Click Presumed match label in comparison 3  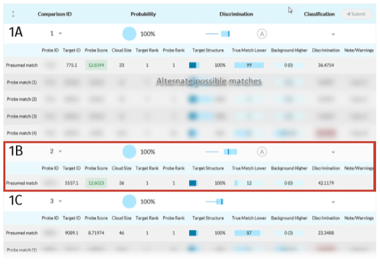tap(22, 233)
